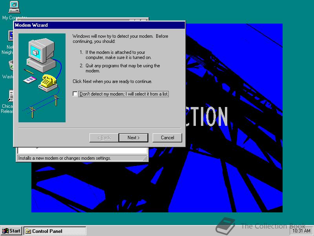Click the Modem Wizard title bar

tap(99, 25)
